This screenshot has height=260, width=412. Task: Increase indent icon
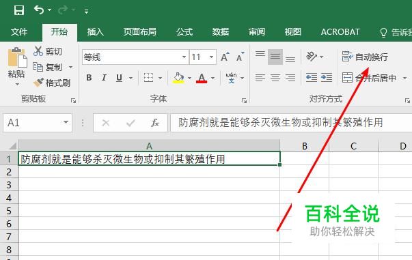327,78
